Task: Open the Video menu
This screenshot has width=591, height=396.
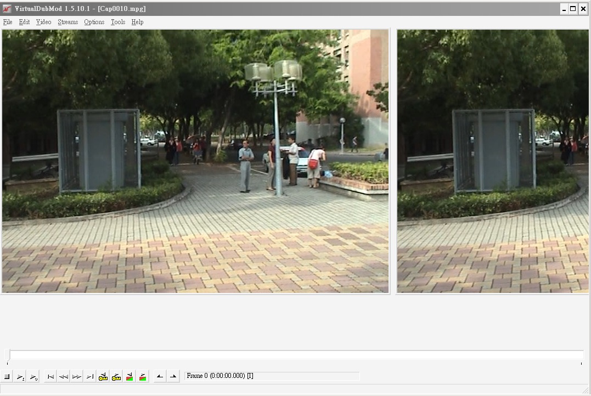Action: pos(43,22)
